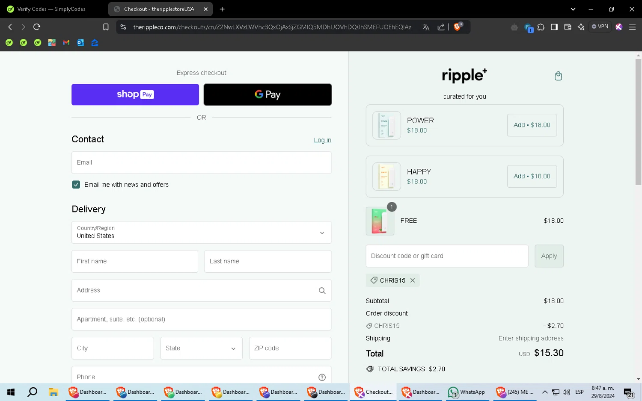Open File Explorer from taskbar
The height and width of the screenshot is (401, 642).
pos(53,392)
